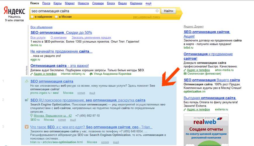Open sidebar ad 'Выгодная оптимизация сайта.'
Image resolution: width=254 pixels, height=146 pixels.
click(210, 98)
